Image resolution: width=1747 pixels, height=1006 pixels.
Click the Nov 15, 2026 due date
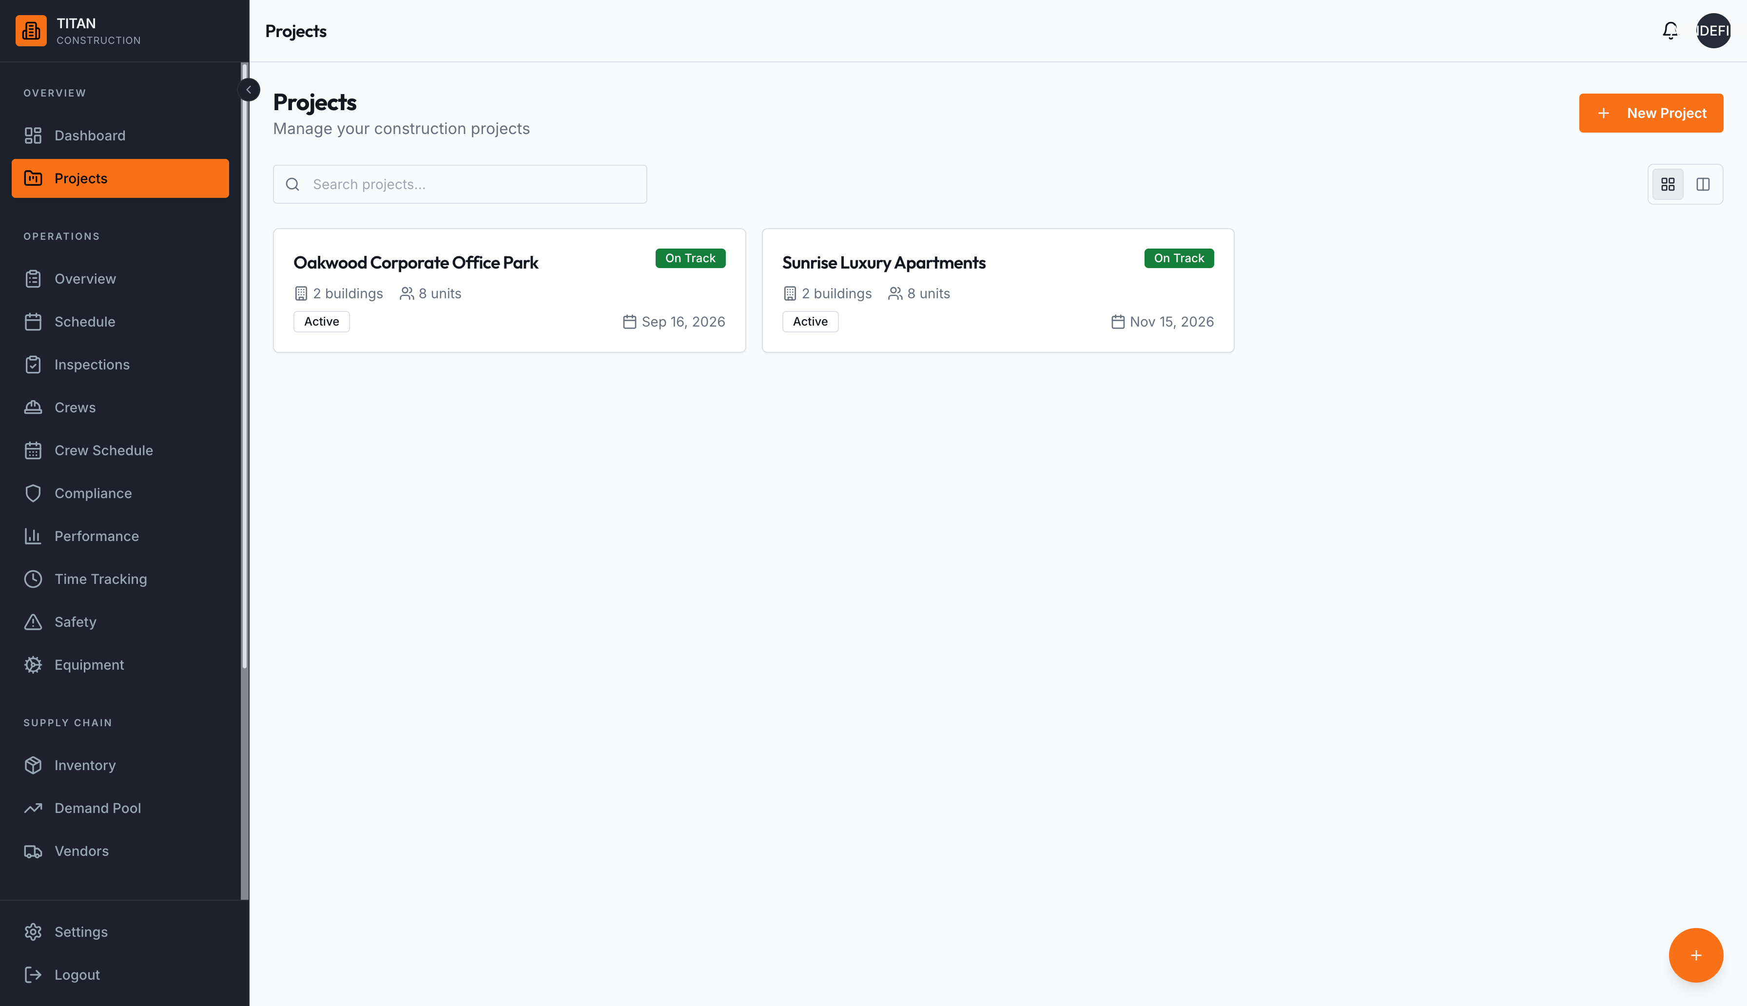click(x=1172, y=321)
